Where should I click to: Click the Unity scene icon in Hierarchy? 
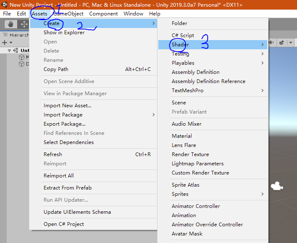15,51
